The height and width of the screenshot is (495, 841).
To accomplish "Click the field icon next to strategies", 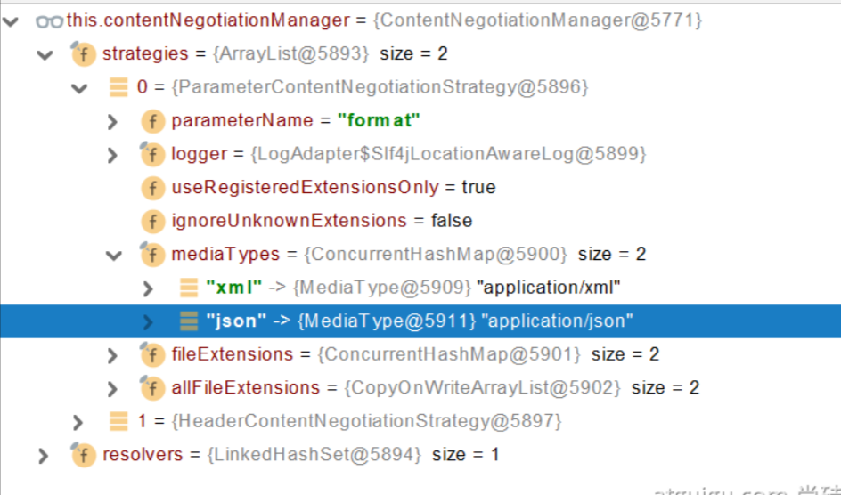I will tap(84, 54).
